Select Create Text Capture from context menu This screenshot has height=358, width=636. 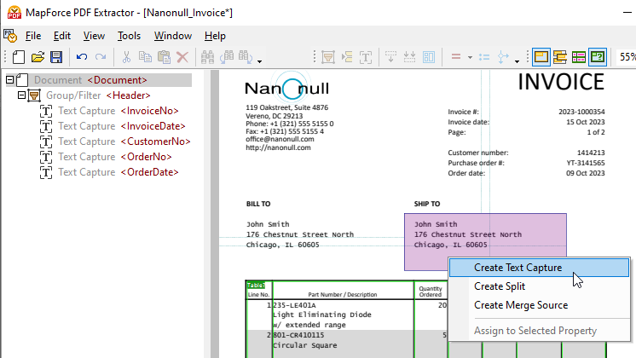[517, 268]
